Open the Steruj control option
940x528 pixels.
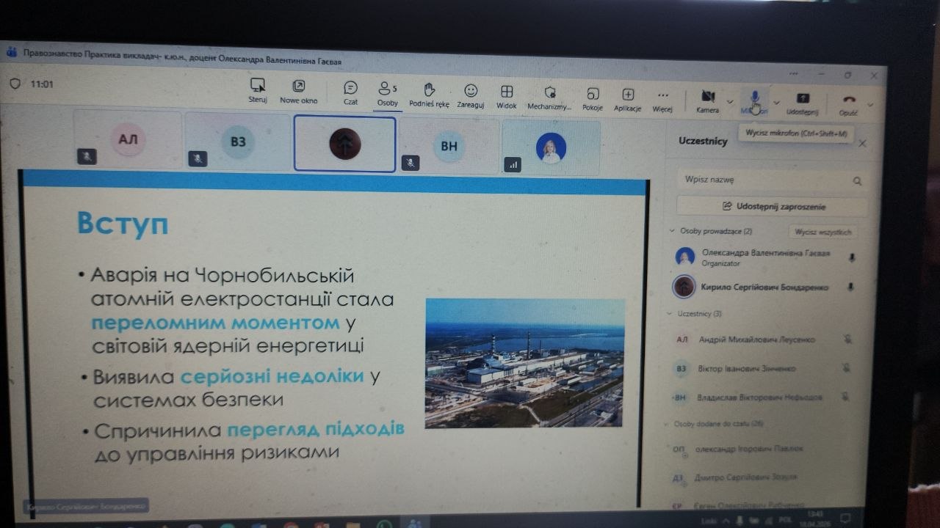coord(258,90)
